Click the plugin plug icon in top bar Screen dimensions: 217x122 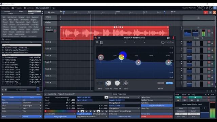[207, 8]
